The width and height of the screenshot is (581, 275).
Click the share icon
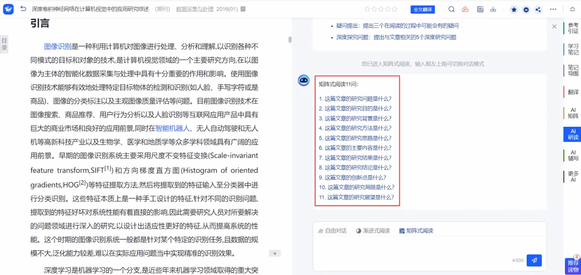tap(538, 10)
